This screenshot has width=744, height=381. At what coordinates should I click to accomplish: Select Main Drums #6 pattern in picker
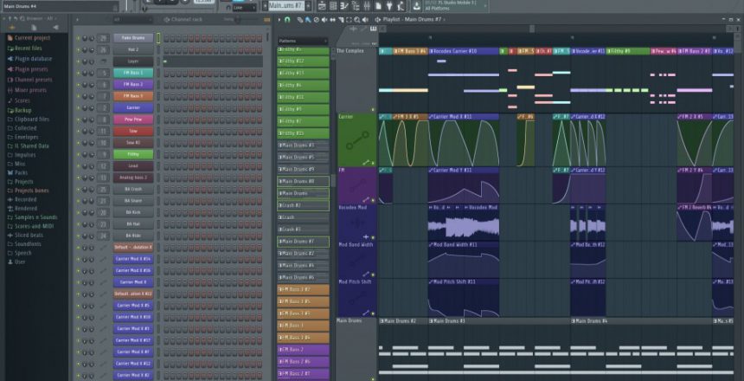click(303, 277)
